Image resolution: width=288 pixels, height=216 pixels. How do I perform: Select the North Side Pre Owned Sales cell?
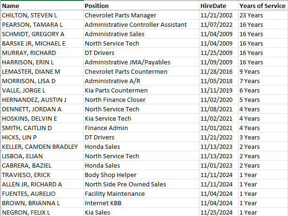125,185
